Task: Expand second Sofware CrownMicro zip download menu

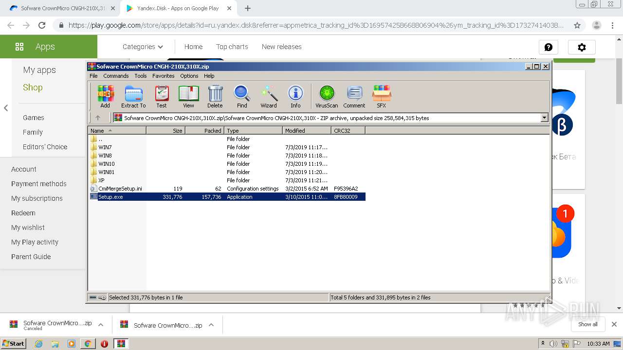Action: [211, 325]
